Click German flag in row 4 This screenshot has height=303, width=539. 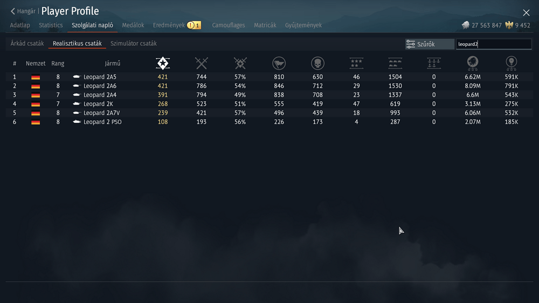[x=36, y=104]
